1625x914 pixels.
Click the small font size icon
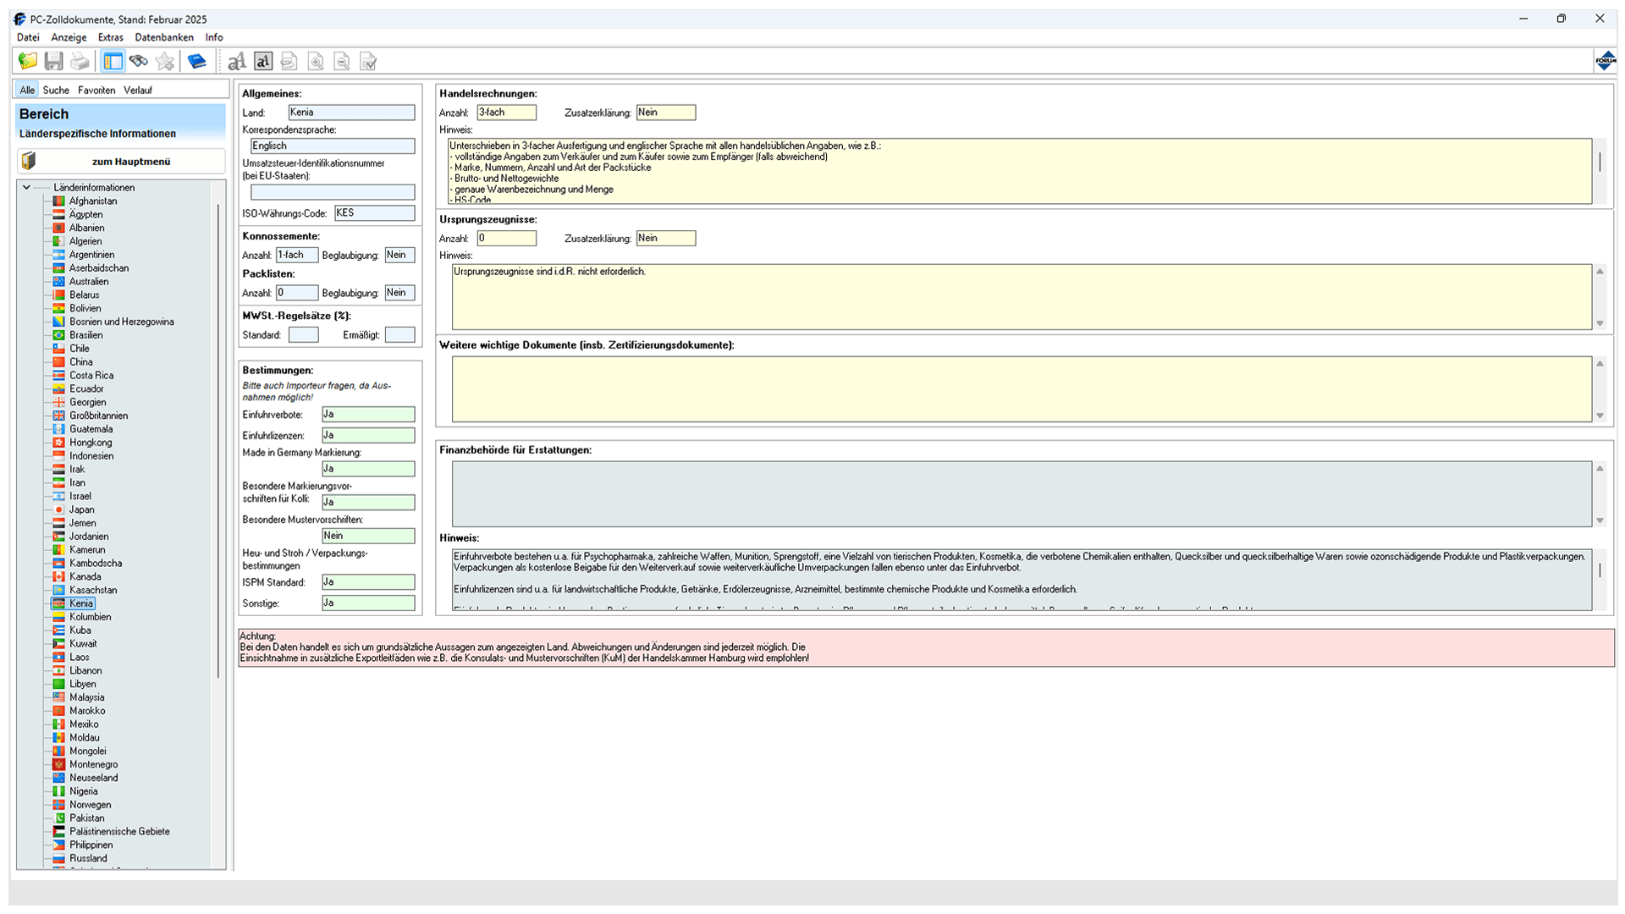coord(263,61)
